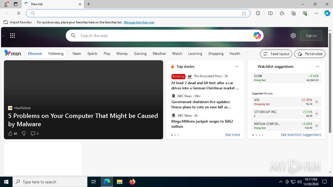Viewport: 333px width, 187px height.
Task: Add NVIDIA Corporation to watchlist
Action: (317, 126)
